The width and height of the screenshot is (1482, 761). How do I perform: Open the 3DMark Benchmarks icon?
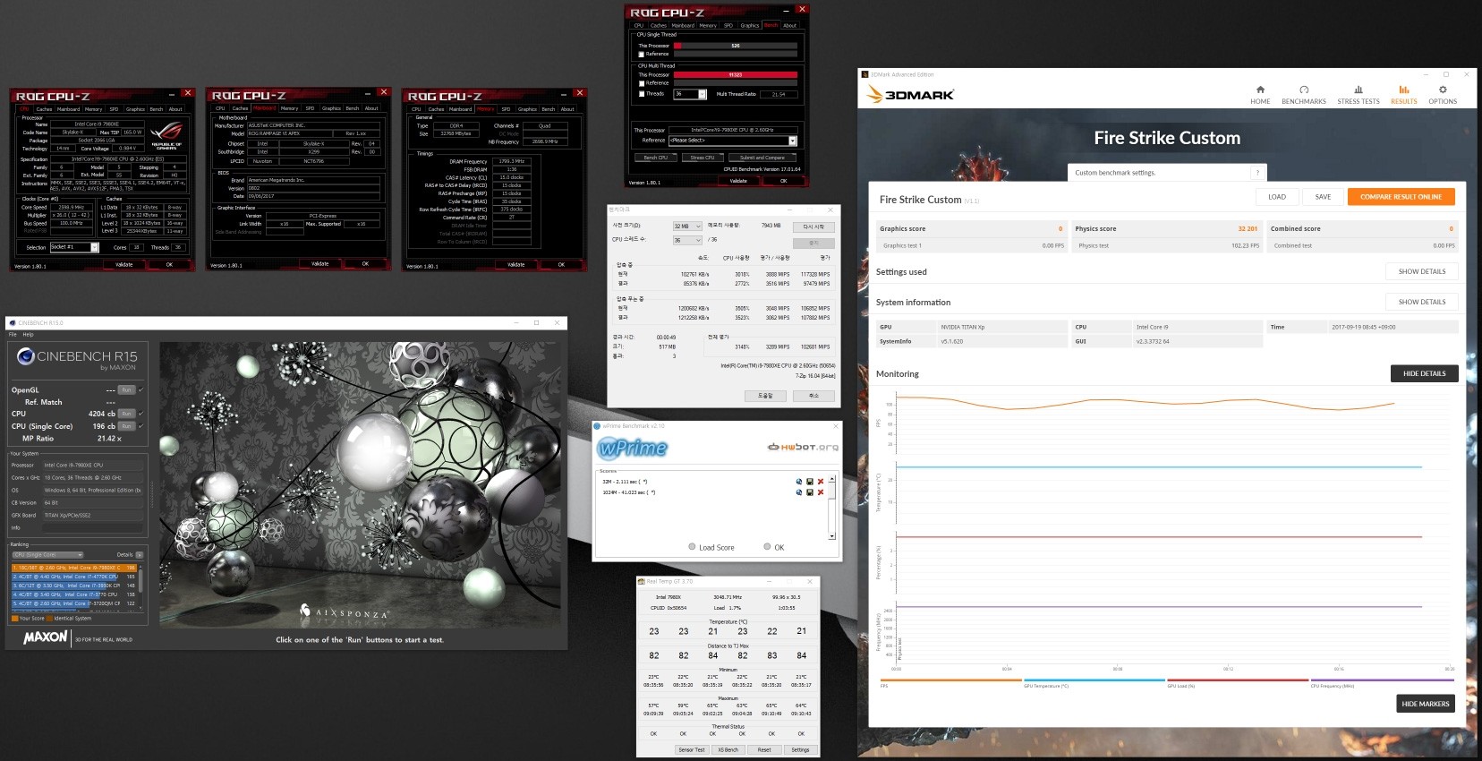point(1304,90)
